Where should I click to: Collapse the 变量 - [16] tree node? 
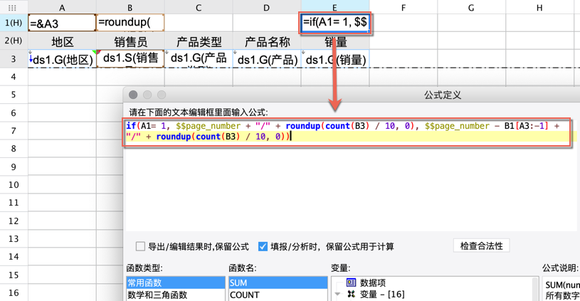tap(337, 295)
